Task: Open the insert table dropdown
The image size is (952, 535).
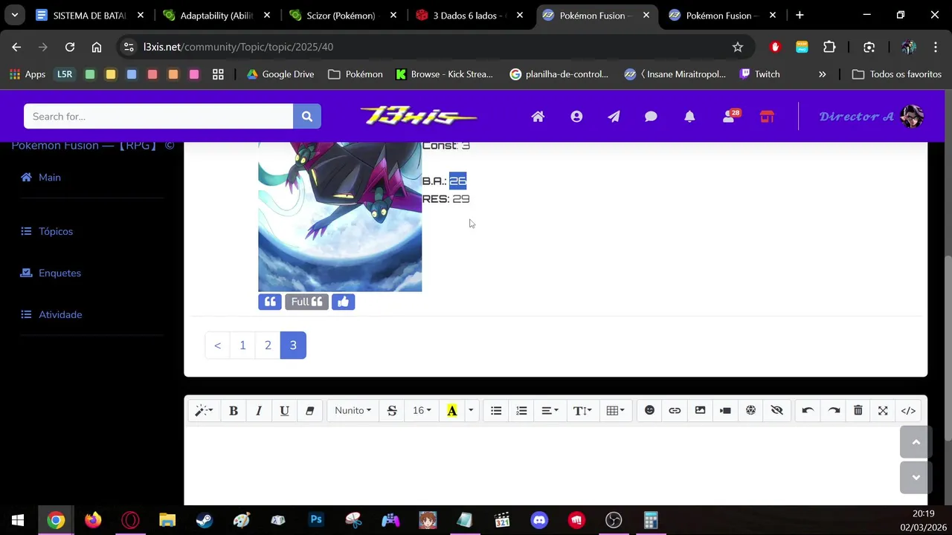Action: 615,410
